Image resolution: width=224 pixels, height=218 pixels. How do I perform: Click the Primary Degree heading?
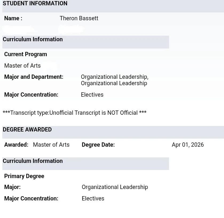(24, 176)
